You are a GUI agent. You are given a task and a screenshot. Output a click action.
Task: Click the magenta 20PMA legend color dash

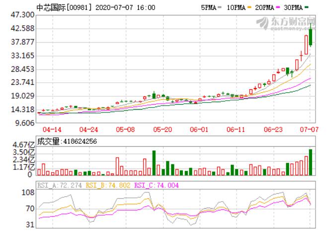278,7
